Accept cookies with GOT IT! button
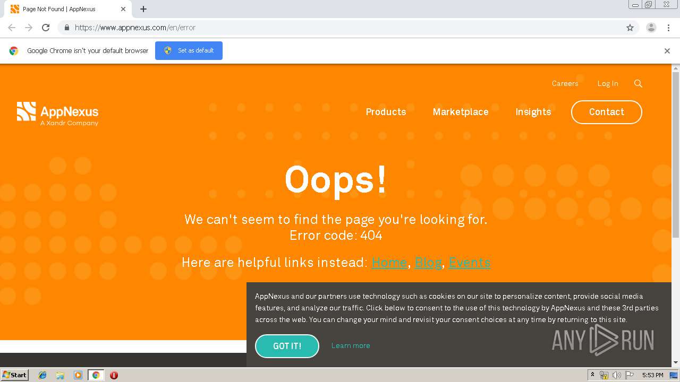Viewport: 680px width, 382px height. click(287, 346)
